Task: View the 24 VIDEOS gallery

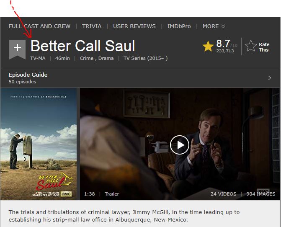Action: coord(224,194)
